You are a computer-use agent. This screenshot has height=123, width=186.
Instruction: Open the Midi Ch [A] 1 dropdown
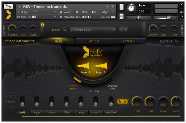(37, 17)
